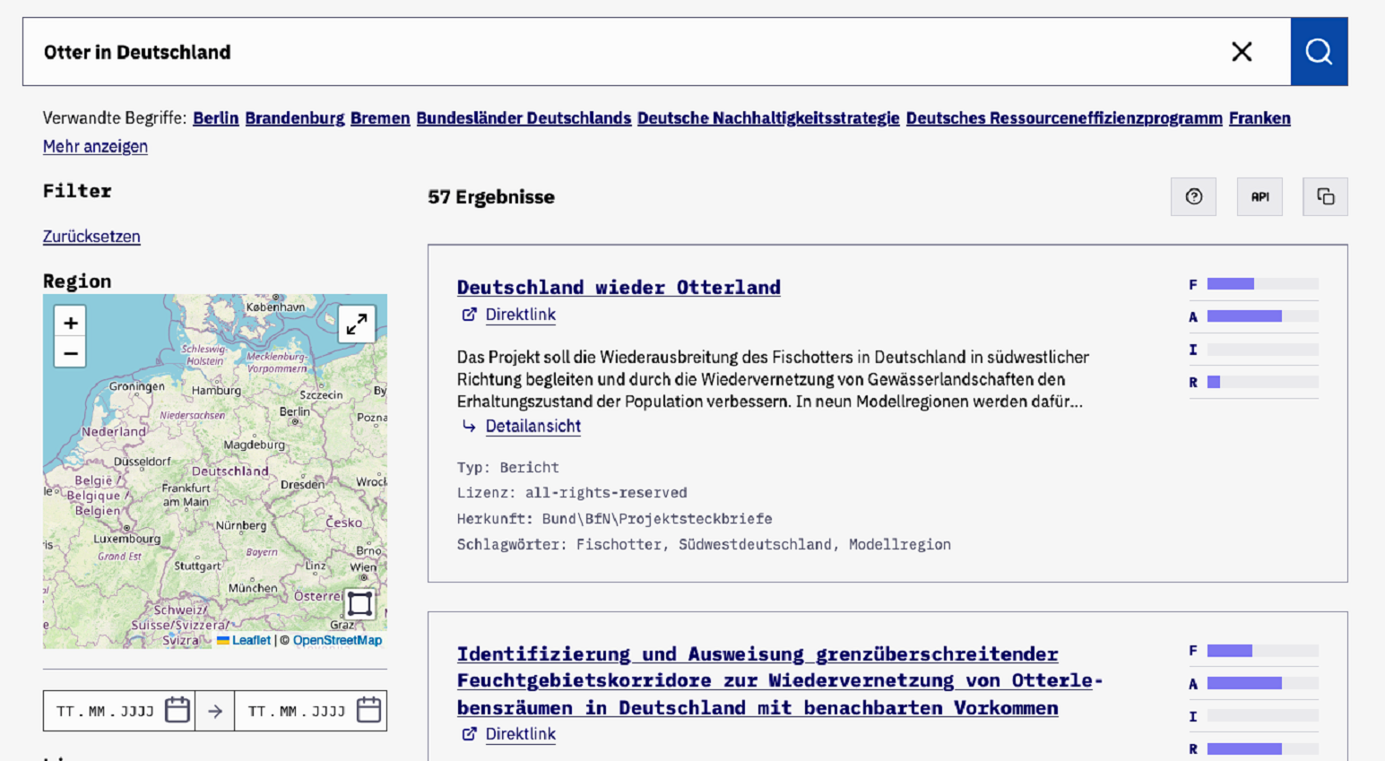This screenshot has width=1385, height=761.
Task: Click the start date input field
Action: click(106, 711)
